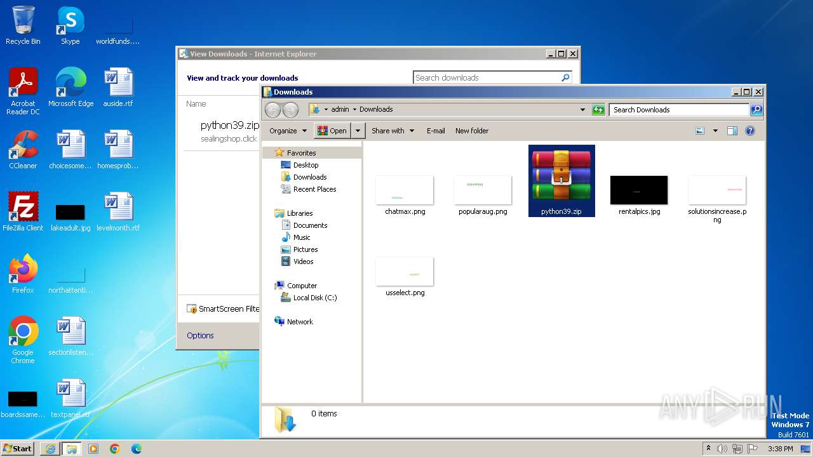Image resolution: width=813 pixels, height=457 pixels.
Task: Open the Music library
Action: (x=302, y=237)
